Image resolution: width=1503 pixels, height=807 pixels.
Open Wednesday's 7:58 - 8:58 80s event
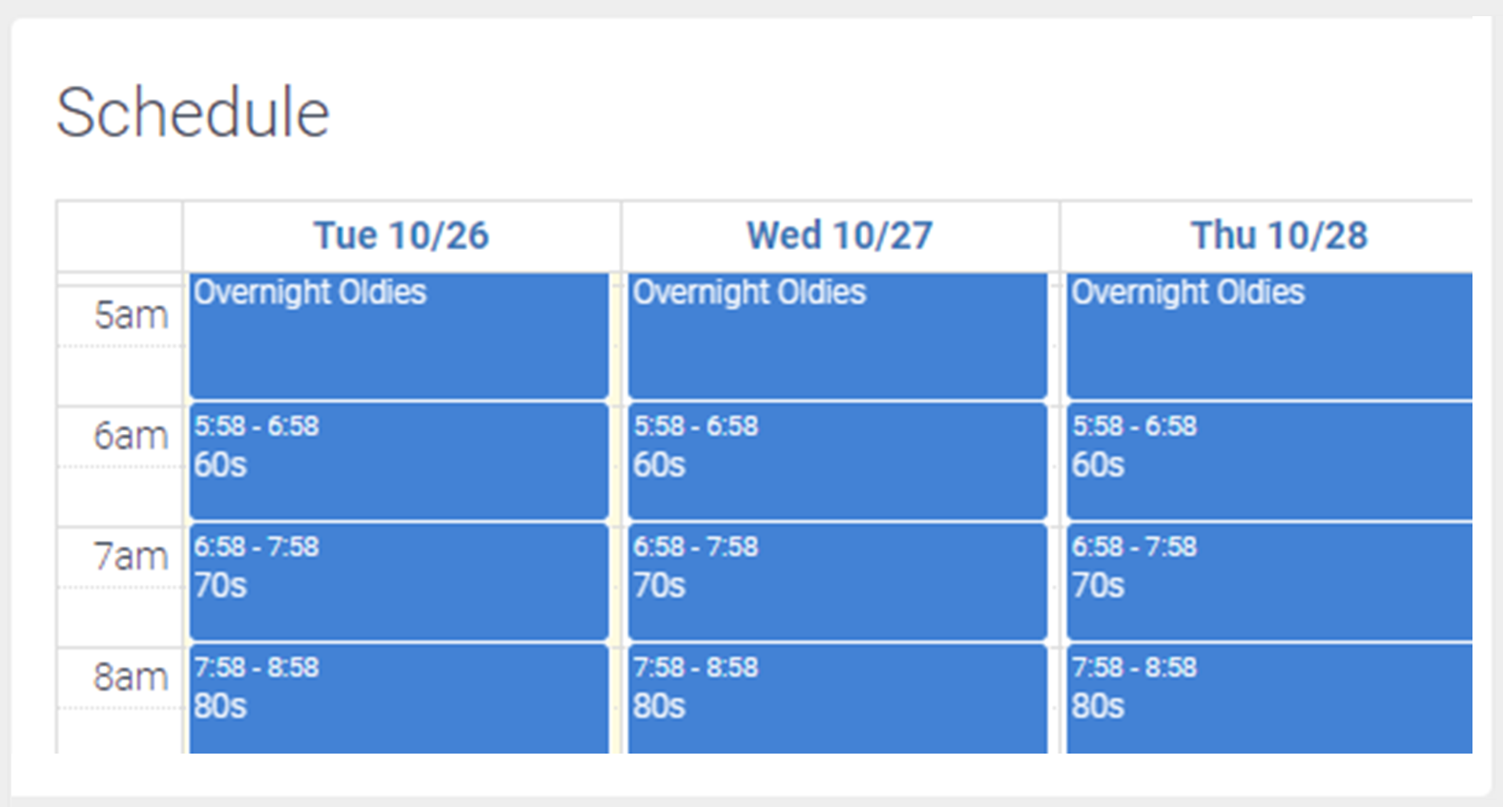coord(837,700)
